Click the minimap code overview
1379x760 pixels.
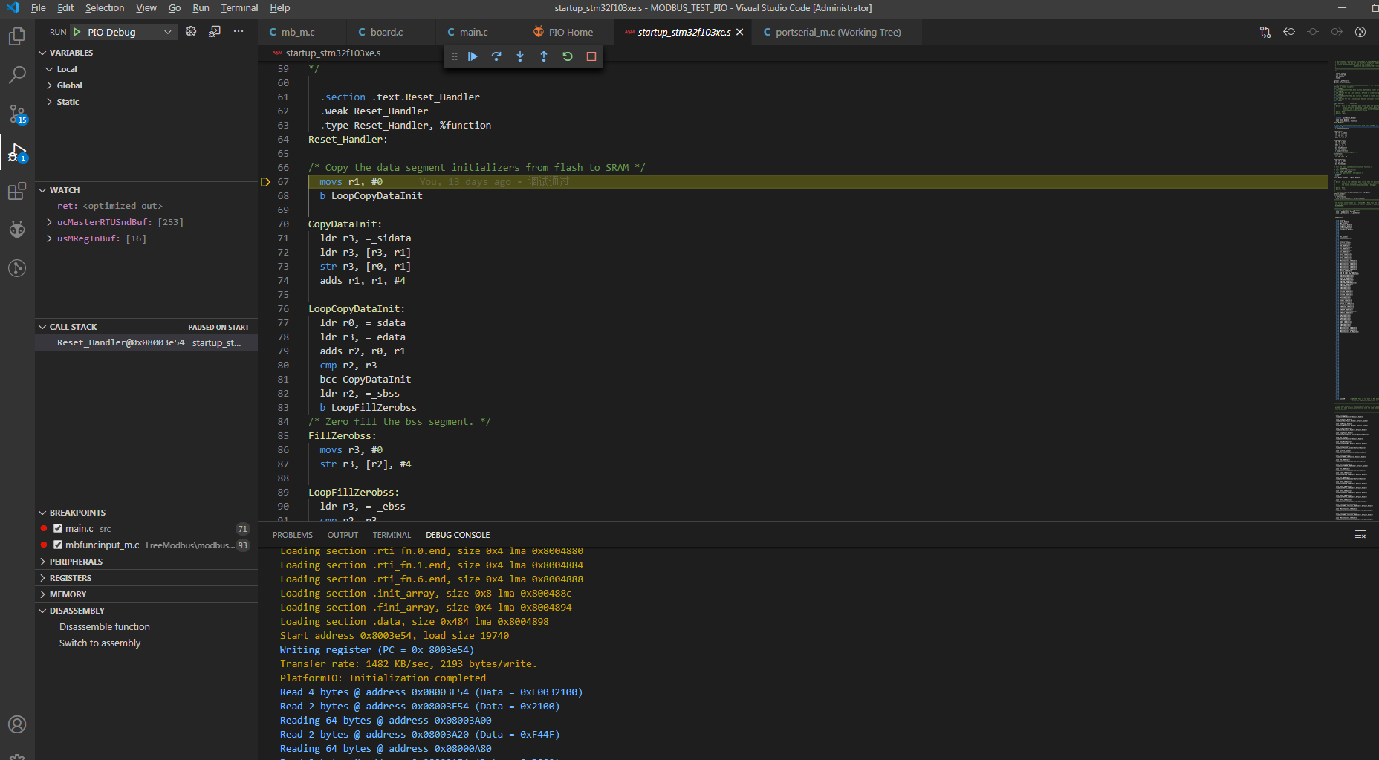(x=1356, y=290)
